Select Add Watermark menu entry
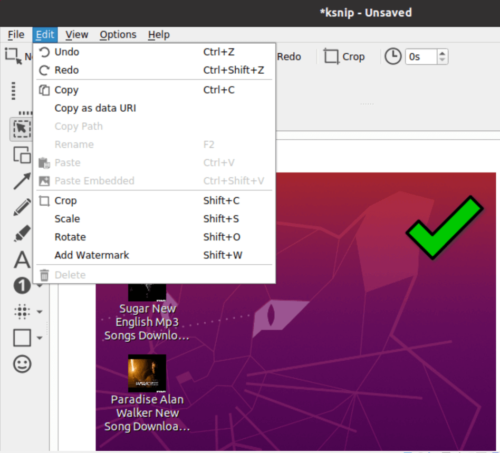This screenshot has height=453, width=500. [155, 255]
